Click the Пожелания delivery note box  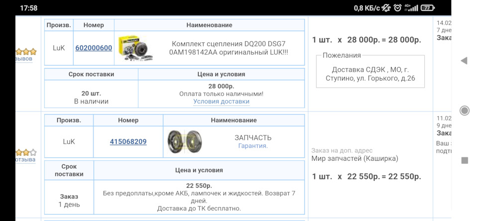coord(370,72)
